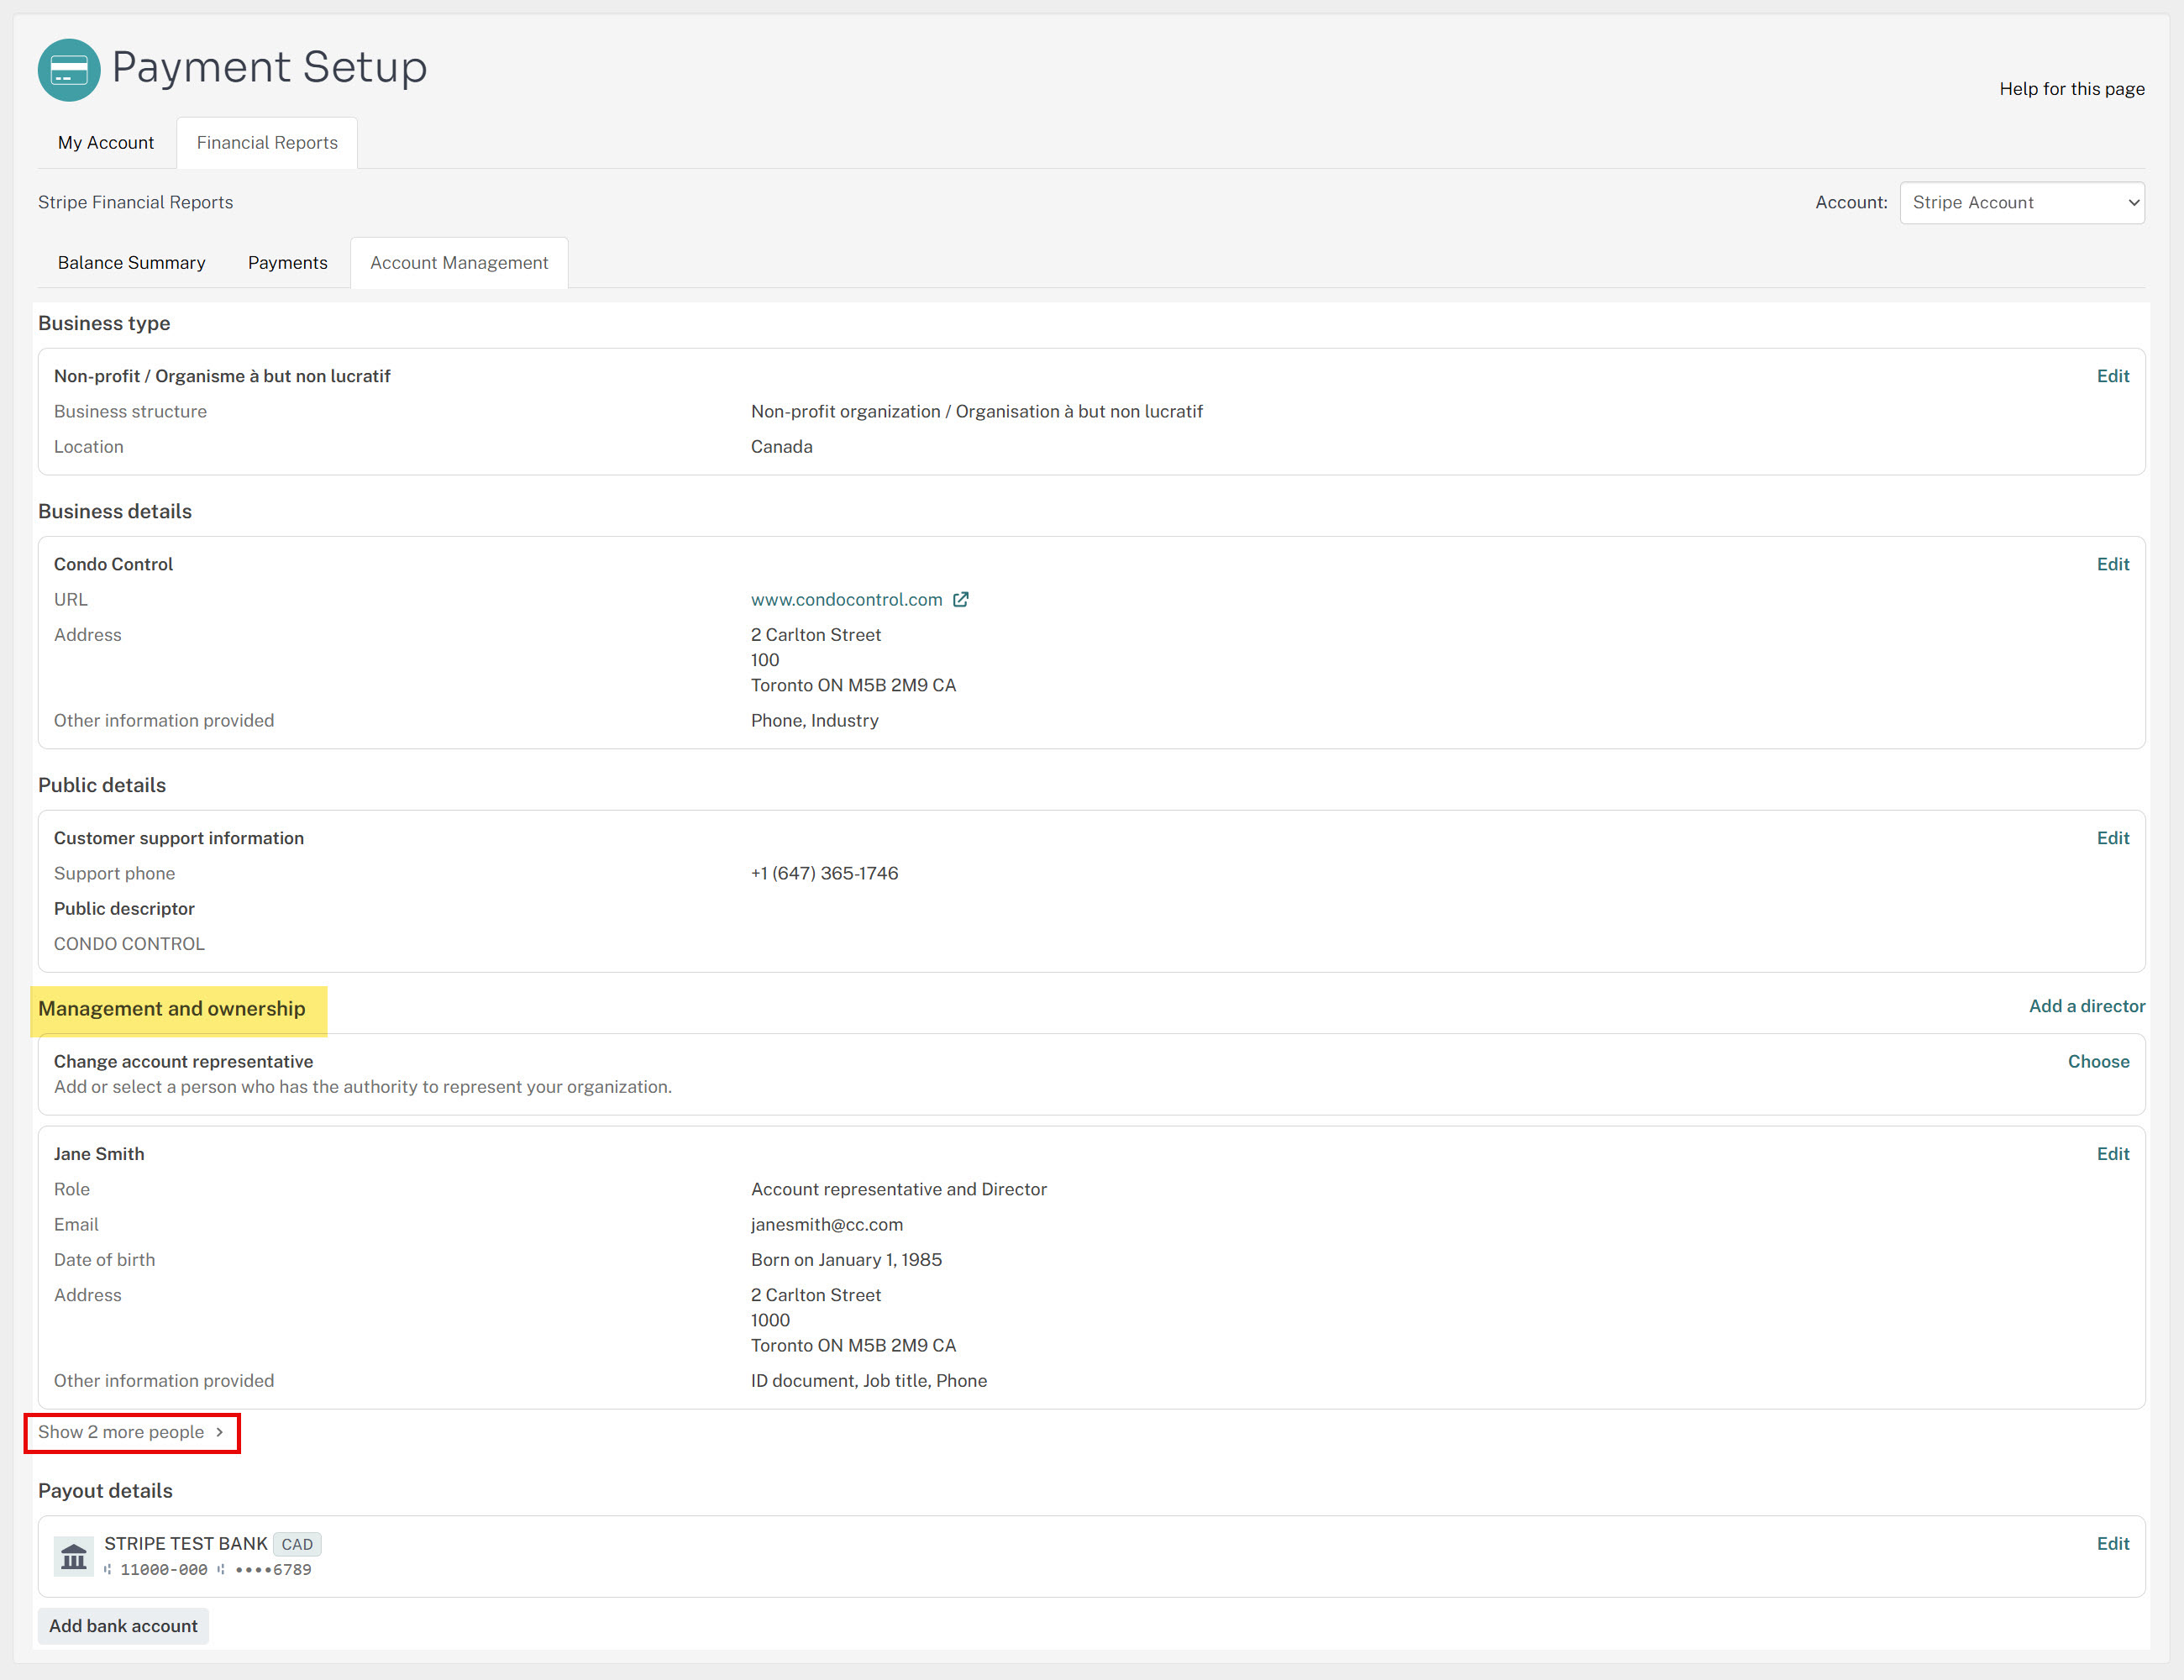Open the Balance Summary tab

(132, 263)
